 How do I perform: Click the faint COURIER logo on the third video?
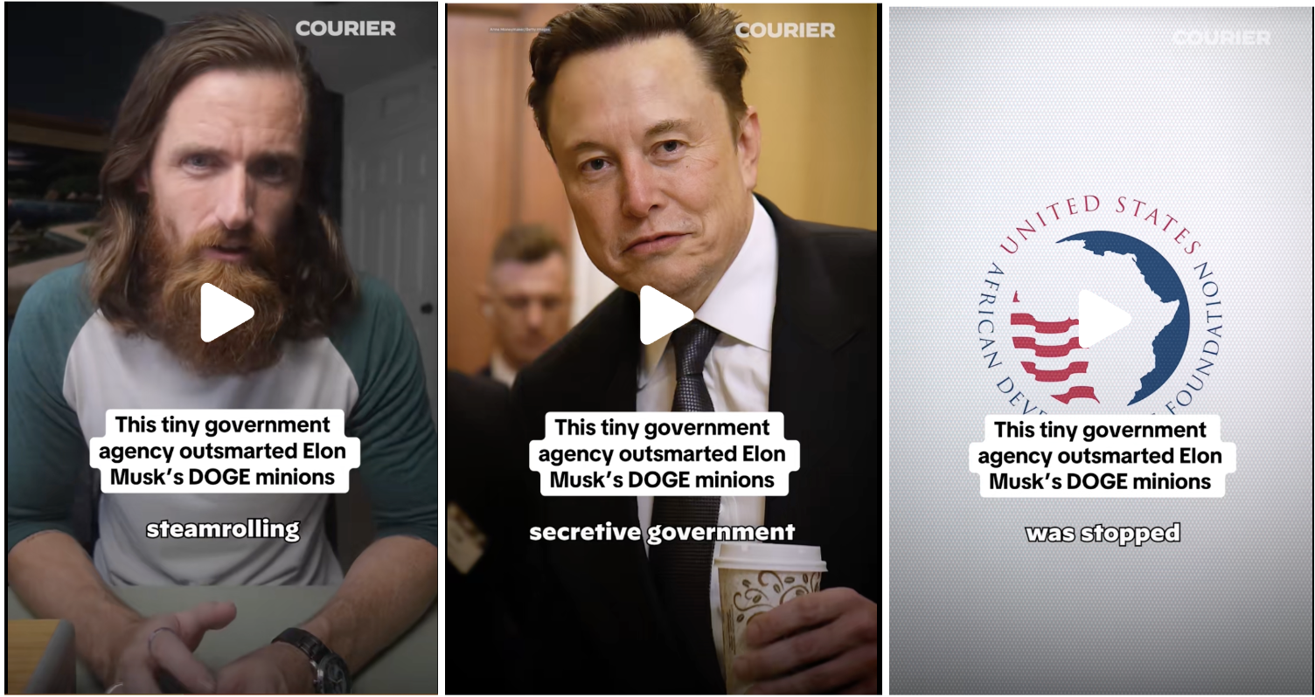[x=1221, y=38]
